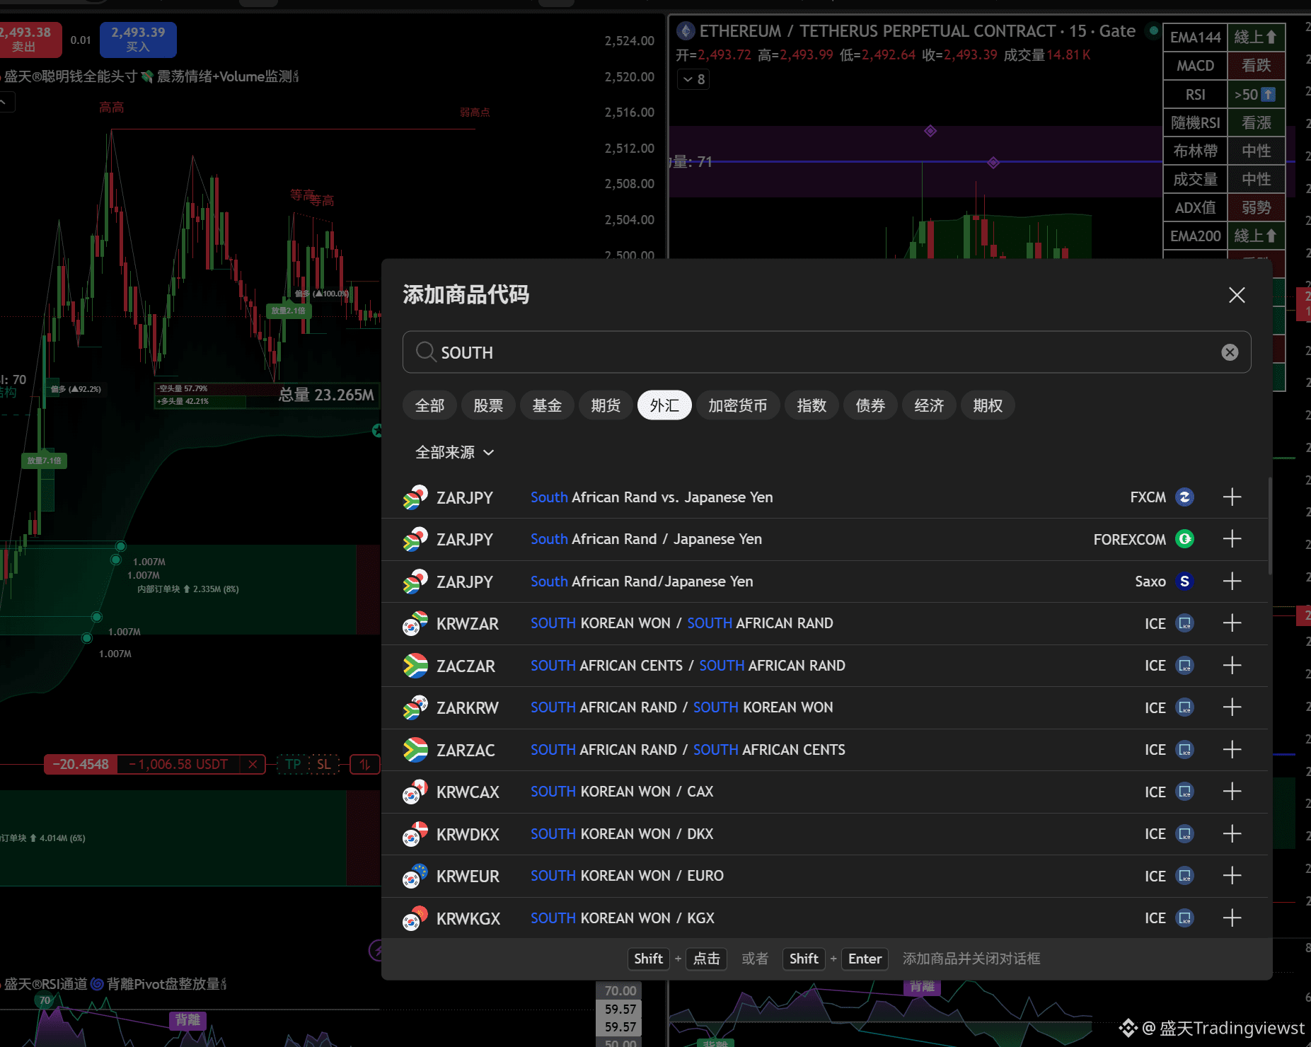1311x1047 pixels.
Task: Select South African Rand / Japanese Yen FOREXCOM
Action: pyautogui.click(x=824, y=539)
